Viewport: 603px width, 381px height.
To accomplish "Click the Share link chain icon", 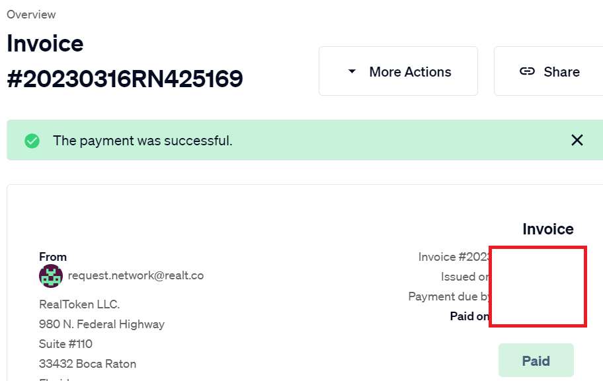I will (x=527, y=71).
